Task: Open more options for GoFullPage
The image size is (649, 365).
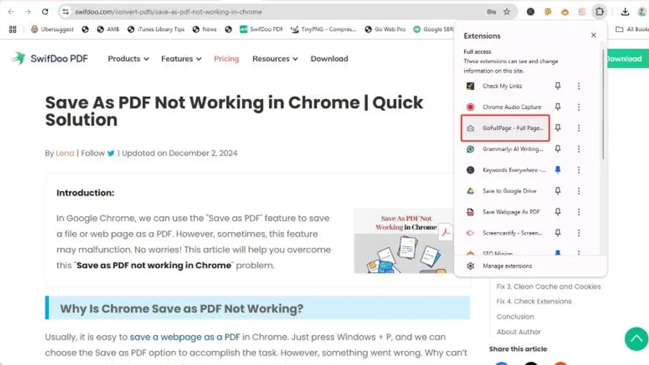Action: click(579, 128)
